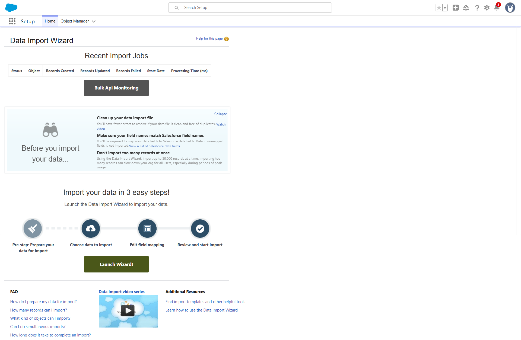Image resolution: width=521 pixels, height=340 pixels.
Task: Open the Setup gear menu
Action: (x=487, y=8)
